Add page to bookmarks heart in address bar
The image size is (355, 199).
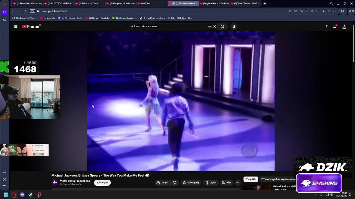click(318, 11)
